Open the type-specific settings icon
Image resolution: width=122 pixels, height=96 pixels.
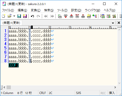[x=108, y=16]
